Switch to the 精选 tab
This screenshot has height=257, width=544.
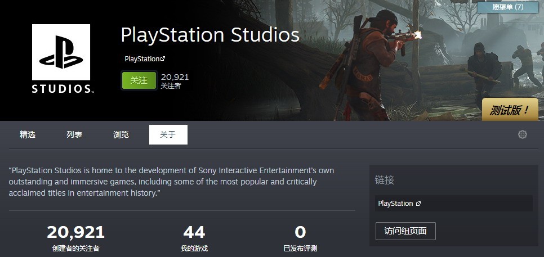pyautogui.click(x=28, y=135)
